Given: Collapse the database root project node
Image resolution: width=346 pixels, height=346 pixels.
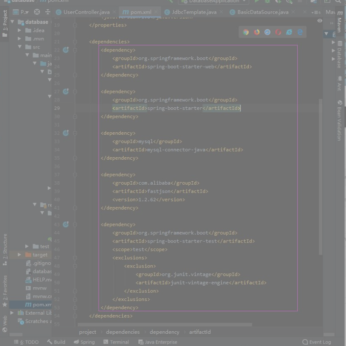Looking at the screenshot, I should coord(12,22).
